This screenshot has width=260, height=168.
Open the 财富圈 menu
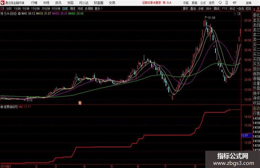click(98, 3)
